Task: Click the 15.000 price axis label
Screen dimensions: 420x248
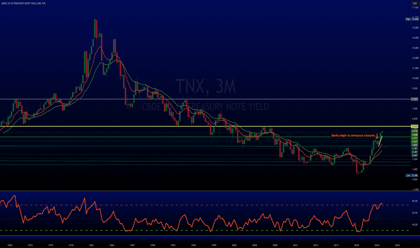Action: [x=415, y=28]
